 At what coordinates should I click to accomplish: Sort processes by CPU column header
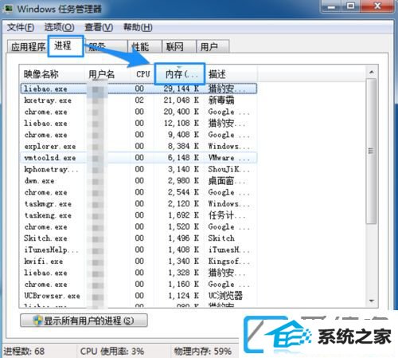[142, 74]
